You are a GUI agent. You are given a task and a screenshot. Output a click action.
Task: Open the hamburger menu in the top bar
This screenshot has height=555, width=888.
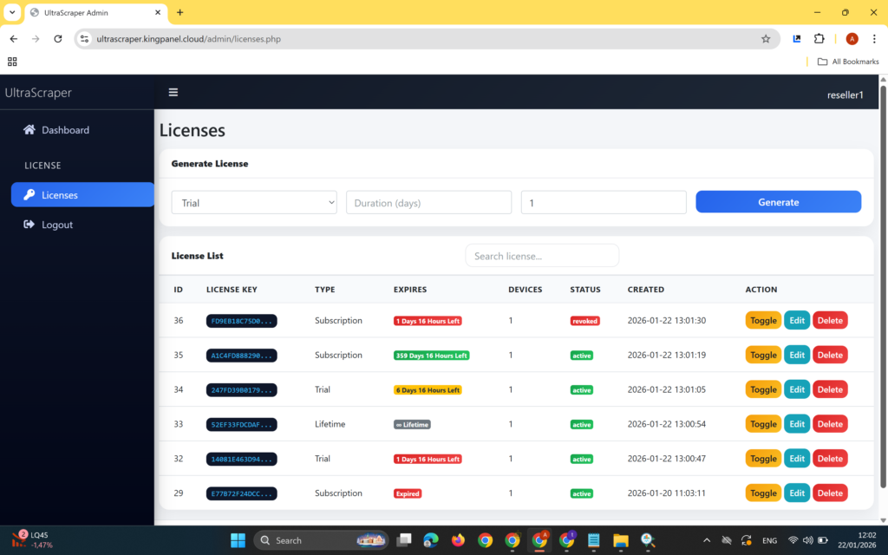point(173,92)
